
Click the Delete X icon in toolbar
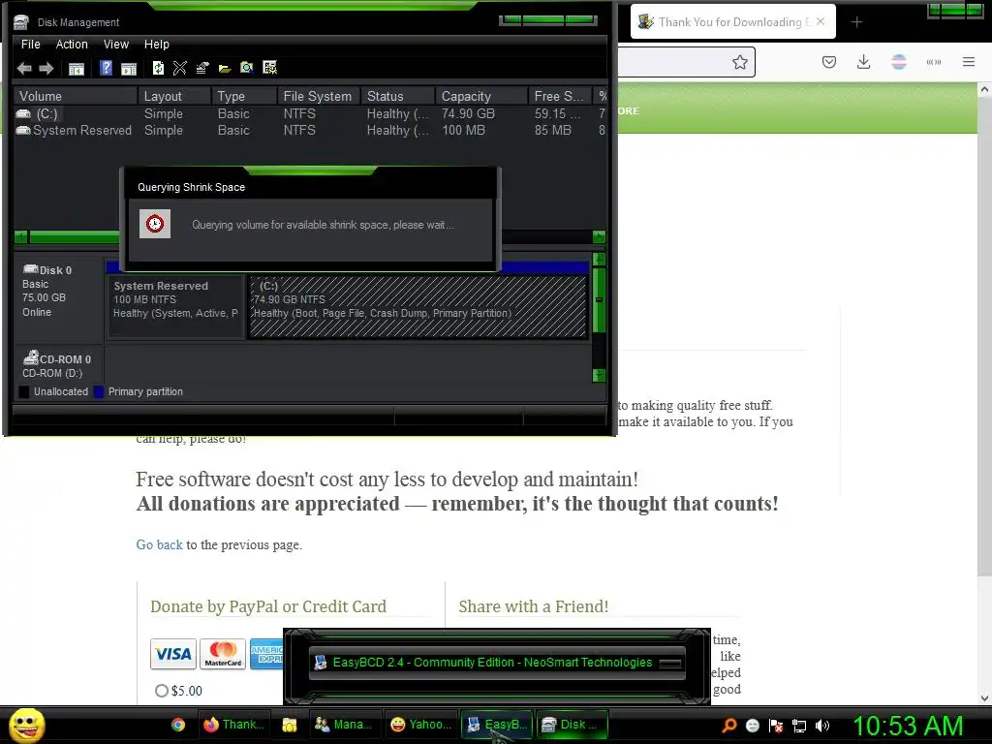(x=179, y=68)
